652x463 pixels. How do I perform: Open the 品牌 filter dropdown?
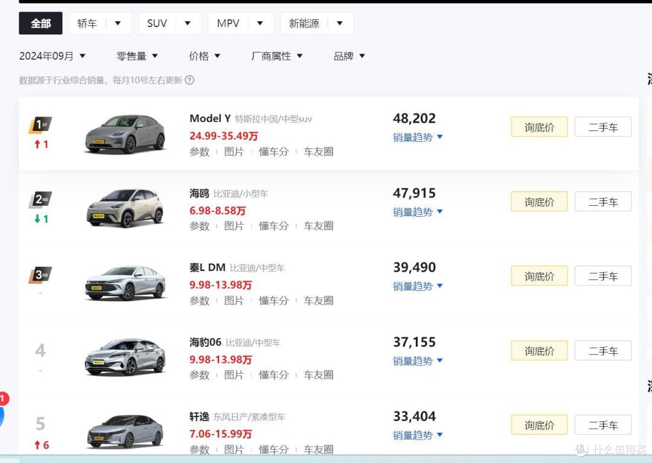coord(349,56)
